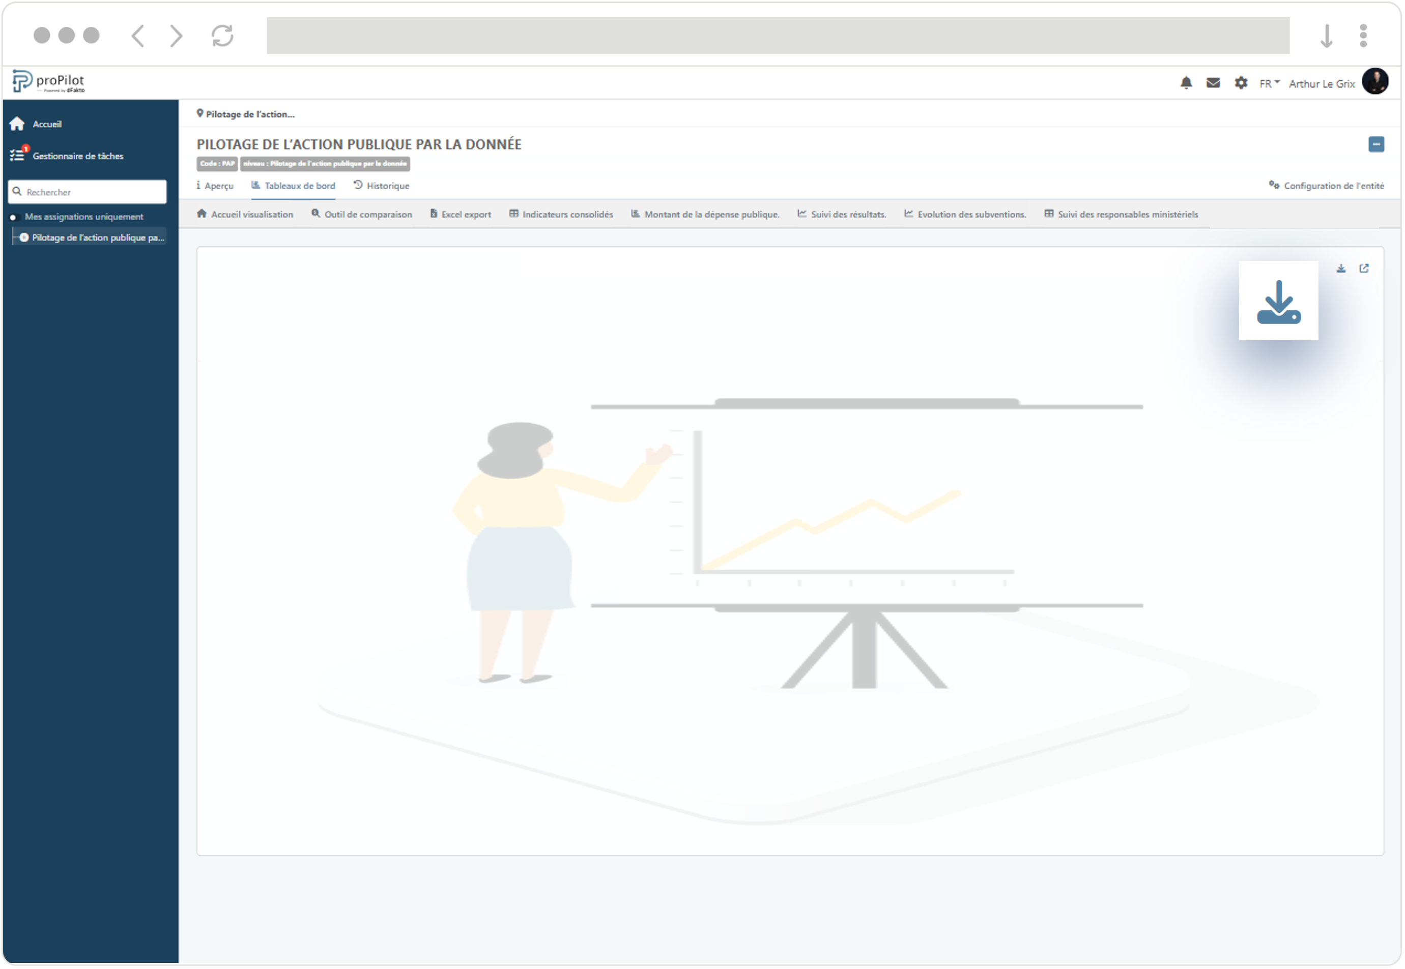Open the messages envelope icon
This screenshot has height=969, width=1405.
click(x=1213, y=82)
